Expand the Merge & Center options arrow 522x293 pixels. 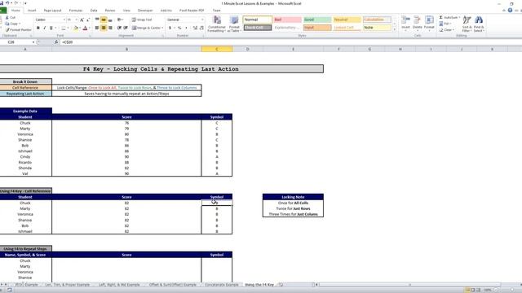162,28
